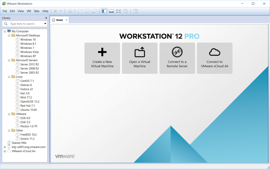270x169 pixels.
Task: Click the Take Snapshot clock-plus icon
Action: 80,11
